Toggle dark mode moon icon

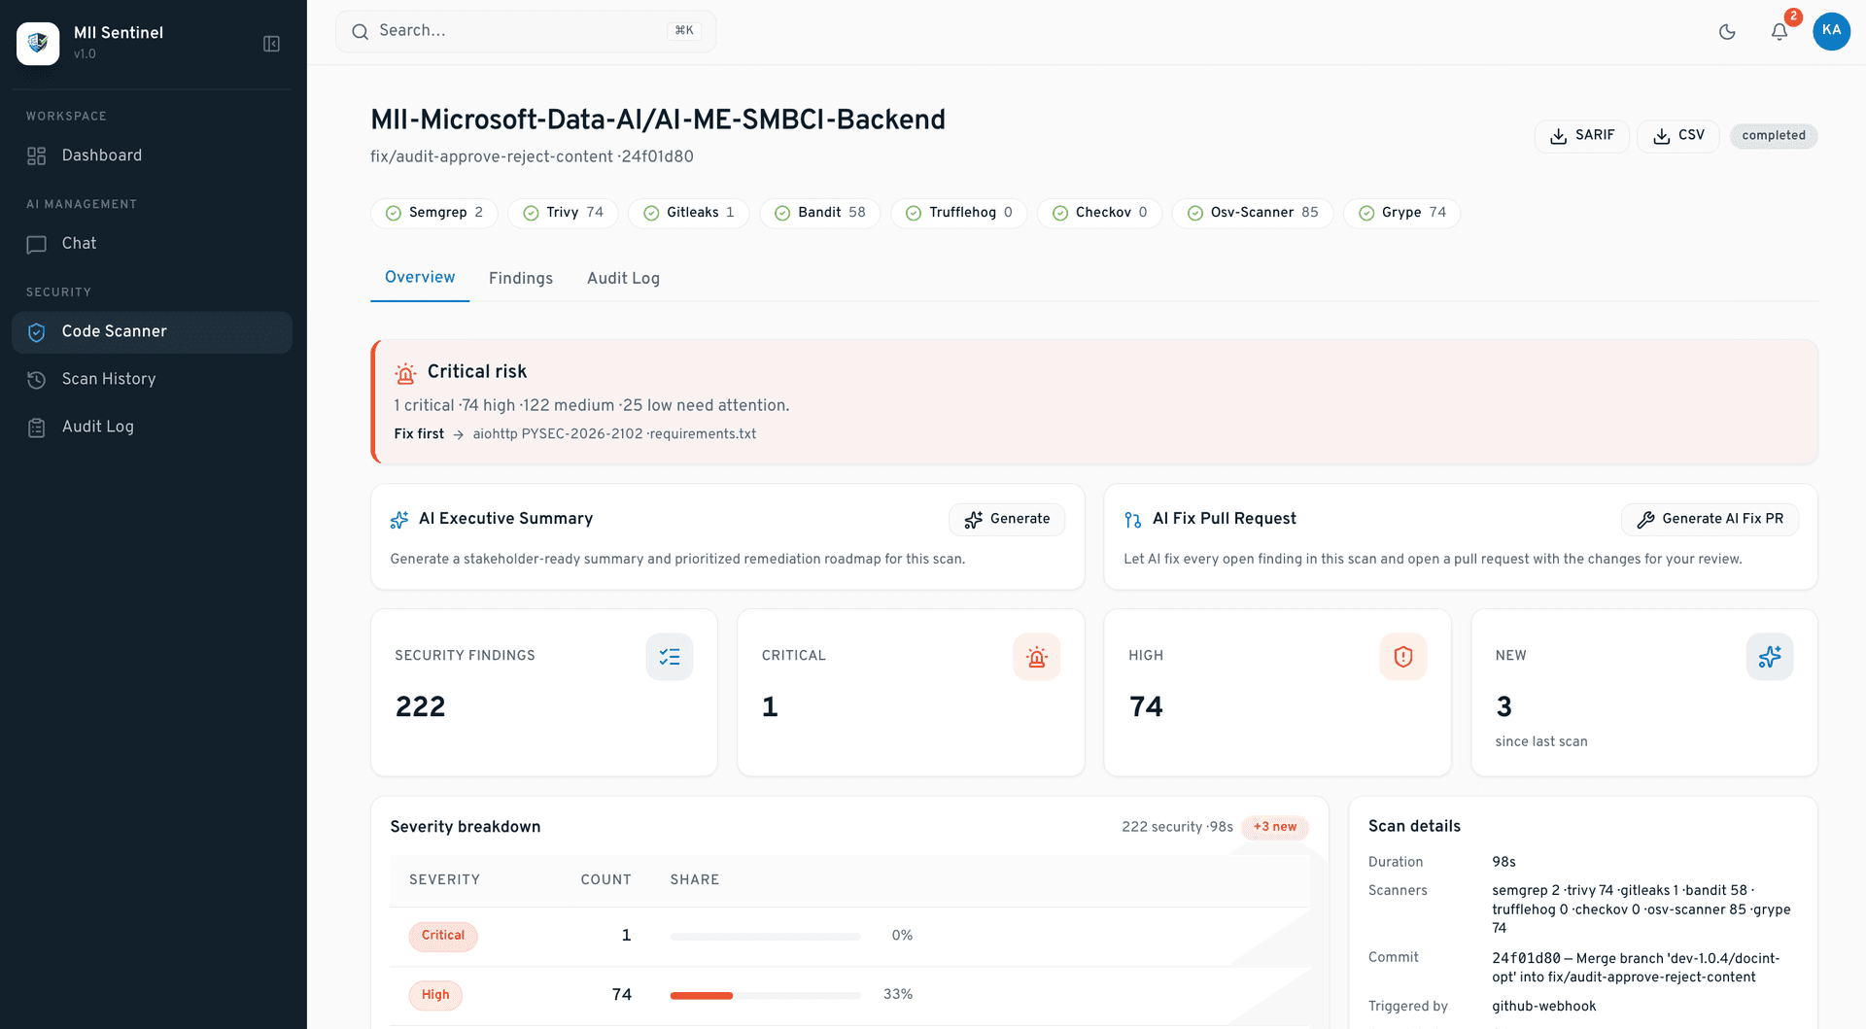tap(1727, 32)
